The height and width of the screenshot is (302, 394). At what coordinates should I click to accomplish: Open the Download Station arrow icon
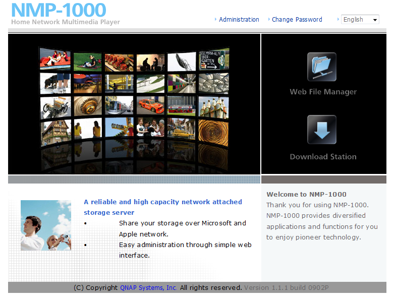(322, 130)
